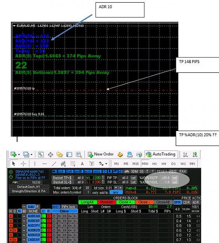This screenshot has width=219, height=243.
Task: Select the Fibonacci retracement tool
Action: (x=73, y=164)
